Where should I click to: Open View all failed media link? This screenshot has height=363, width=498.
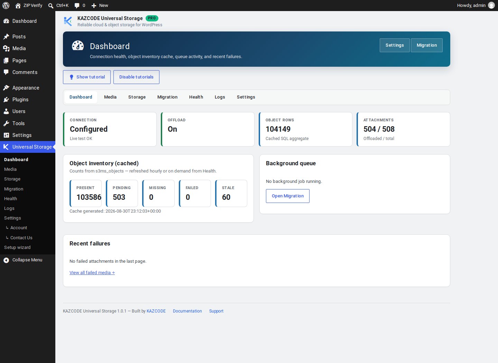92,273
